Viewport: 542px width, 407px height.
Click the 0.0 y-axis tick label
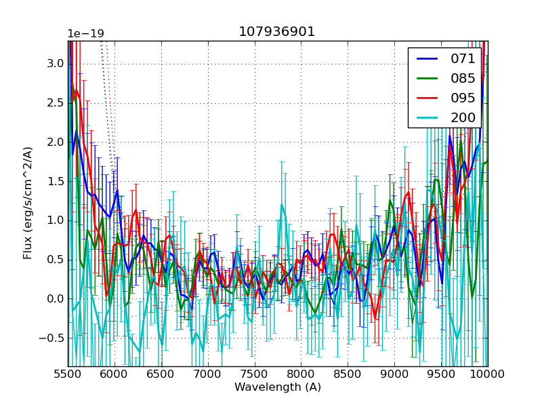55,298
